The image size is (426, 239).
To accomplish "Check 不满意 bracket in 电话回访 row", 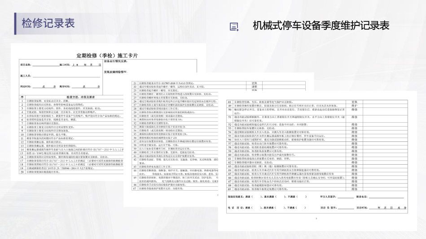I will (x=301, y=208).
